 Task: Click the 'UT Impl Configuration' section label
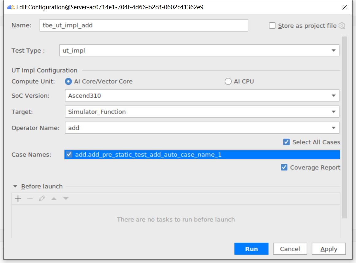pyautogui.click(x=44, y=70)
